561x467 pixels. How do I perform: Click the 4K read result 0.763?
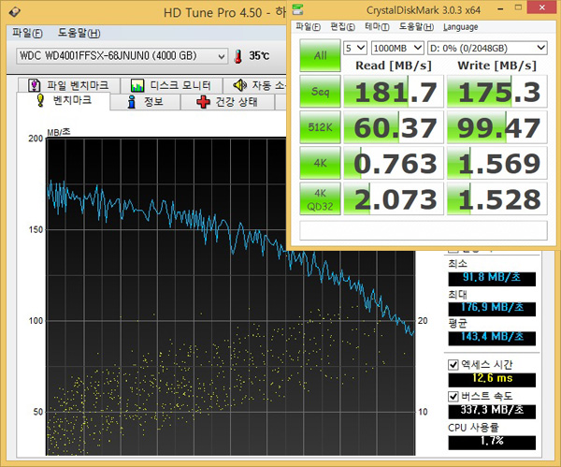coord(394,163)
